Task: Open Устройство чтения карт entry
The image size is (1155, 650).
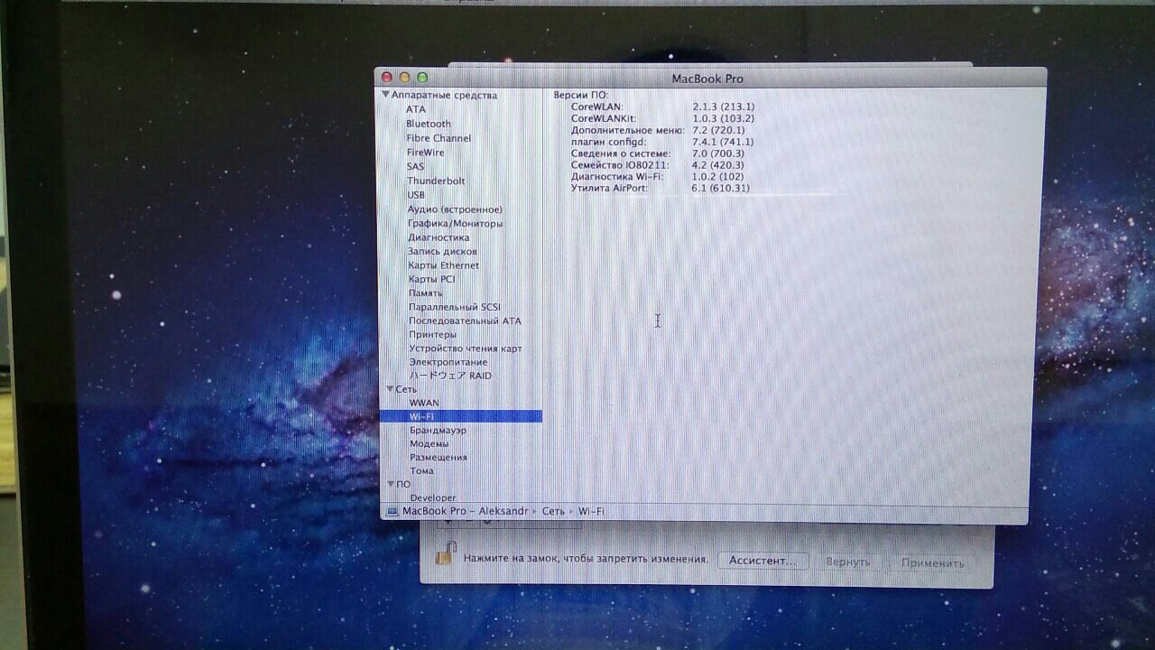Action: pos(466,348)
